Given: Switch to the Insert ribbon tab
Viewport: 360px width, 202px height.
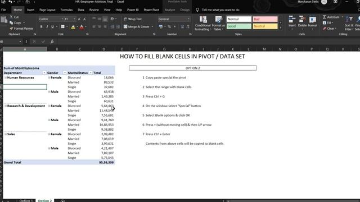Looking at the screenshot, I should [30, 10].
